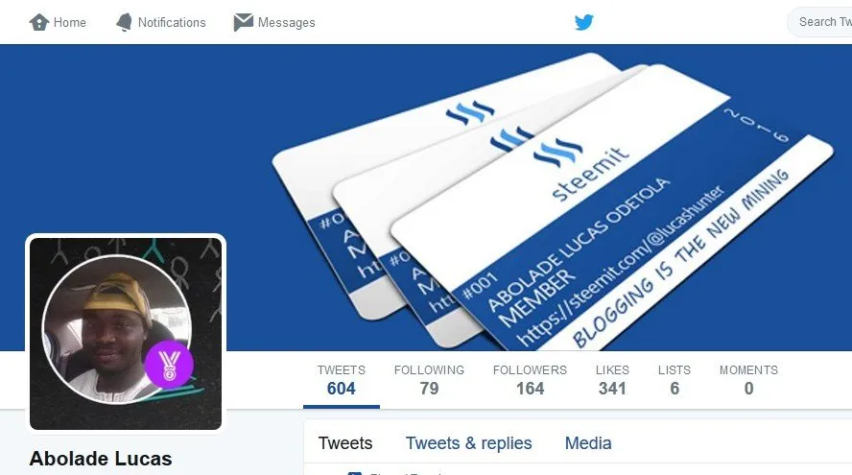Switch to the Tweets timeline tab
The image size is (852, 475).
point(345,443)
